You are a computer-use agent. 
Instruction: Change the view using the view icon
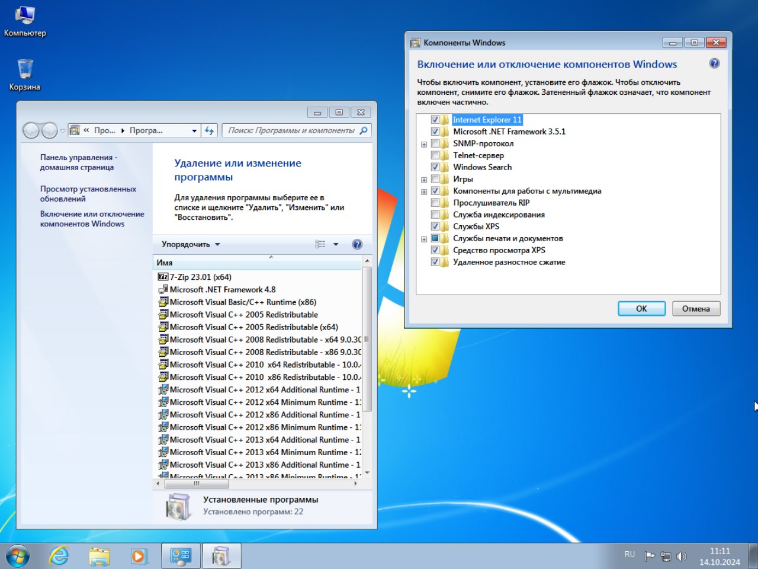pyautogui.click(x=320, y=244)
